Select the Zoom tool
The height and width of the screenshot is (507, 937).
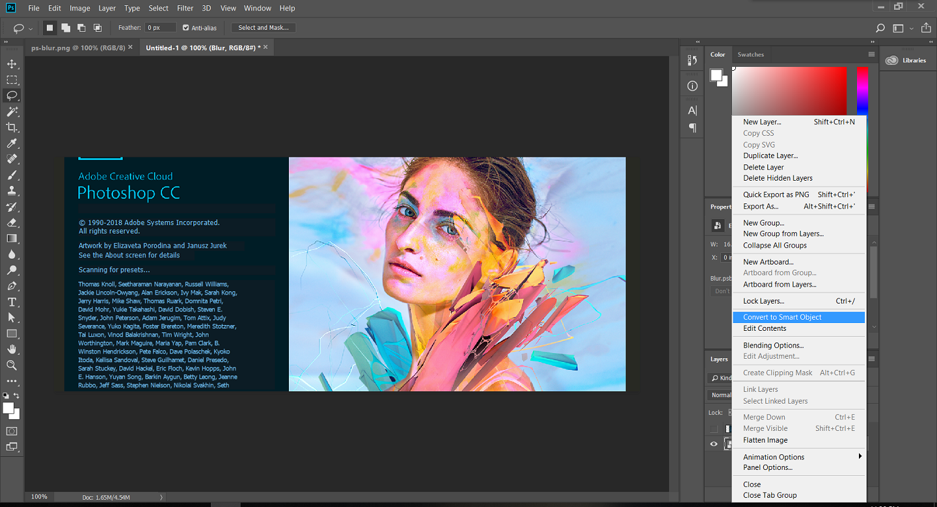click(x=12, y=365)
